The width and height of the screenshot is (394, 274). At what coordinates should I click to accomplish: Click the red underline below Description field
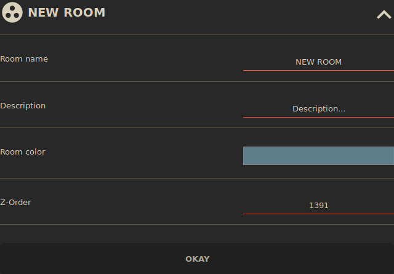coord(318,117)
